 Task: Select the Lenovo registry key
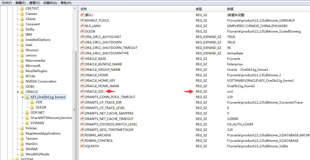coord(31,55)
